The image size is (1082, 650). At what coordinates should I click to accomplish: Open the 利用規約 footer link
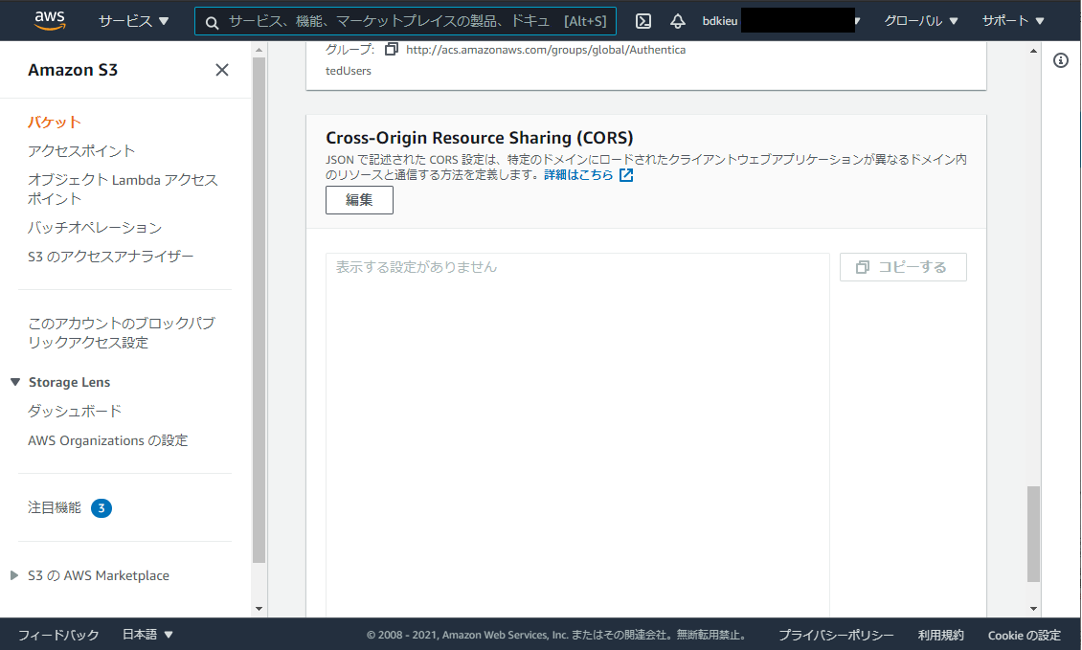click(x=940, y=635)
